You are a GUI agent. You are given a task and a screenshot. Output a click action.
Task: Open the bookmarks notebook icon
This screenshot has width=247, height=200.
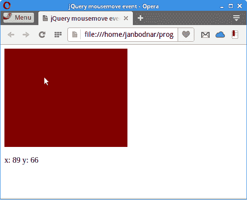[x=235, y=34]
